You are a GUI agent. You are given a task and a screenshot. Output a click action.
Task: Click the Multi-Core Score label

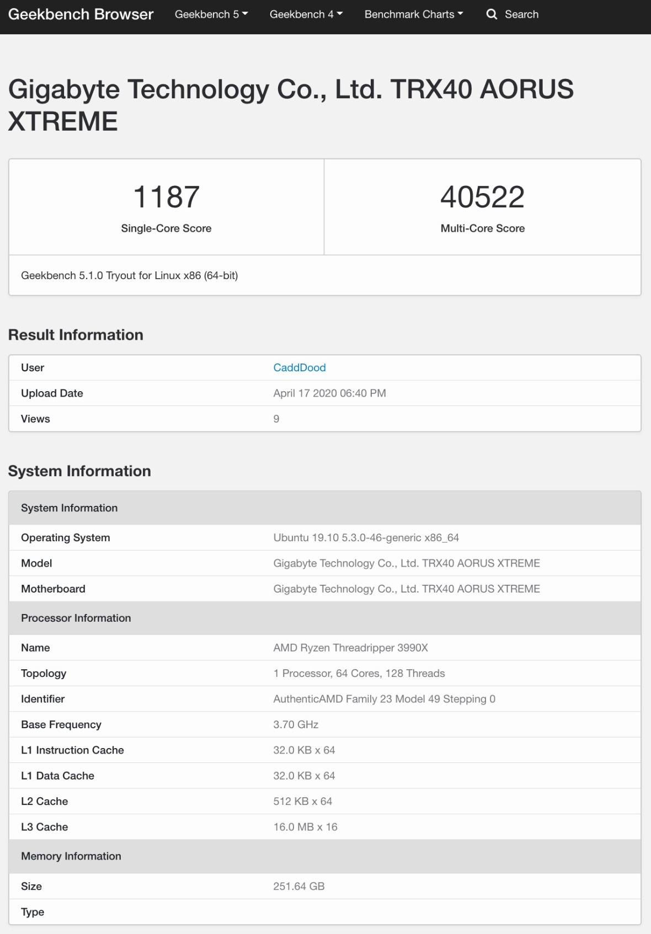tap(482, 228)
